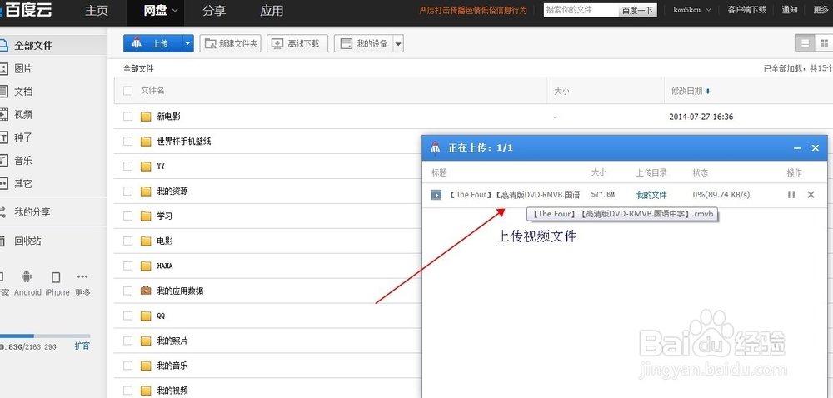Click the 百度一下 search button

point(637,10)
